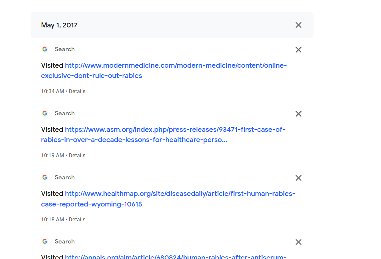Click Google icon on annals.org entry
This screenshot has width=381, height=259.
(x=45, y=241)
